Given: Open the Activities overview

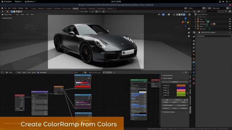Looking at the screenshot, I should click(x=7, y=1).
